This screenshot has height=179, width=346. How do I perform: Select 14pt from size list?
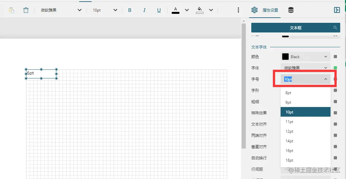[305, 141]
